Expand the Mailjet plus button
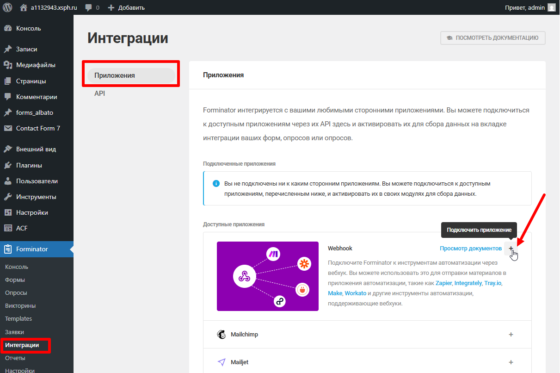Screen dimensions: 560x373 (511, 362)
